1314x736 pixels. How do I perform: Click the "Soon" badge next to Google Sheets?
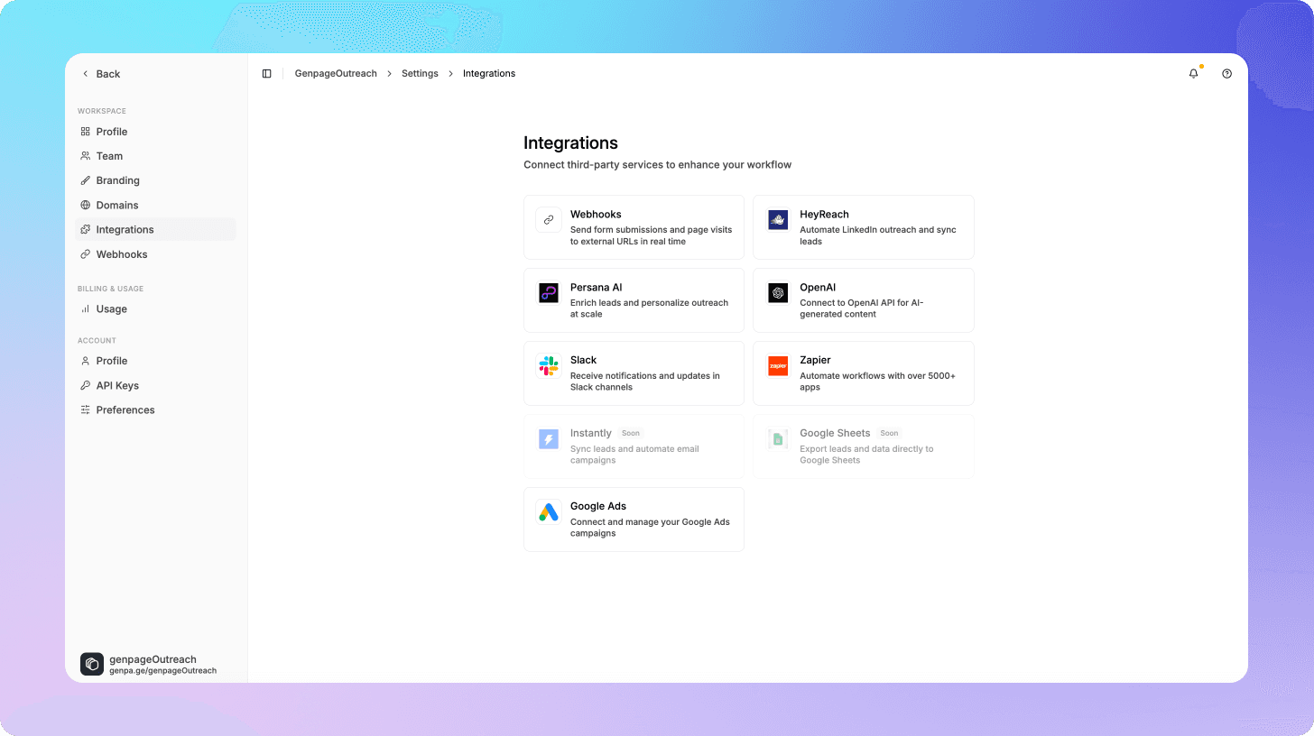click(x=889, y=433)
